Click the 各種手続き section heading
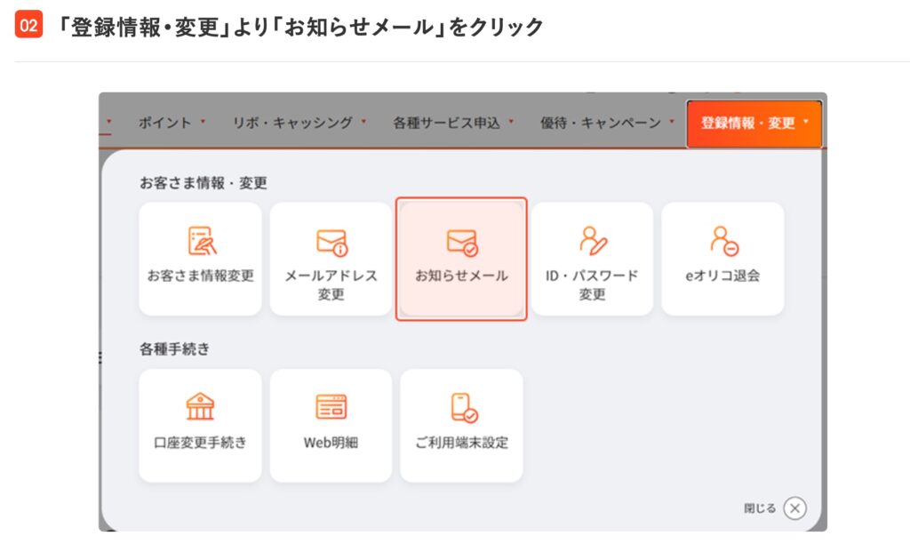The height and width of the screenshot is (560, 910). tap(174, 348)
